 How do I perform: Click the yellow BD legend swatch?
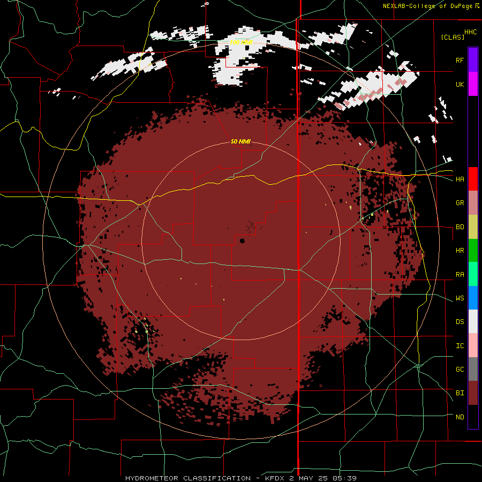(473, 227)
